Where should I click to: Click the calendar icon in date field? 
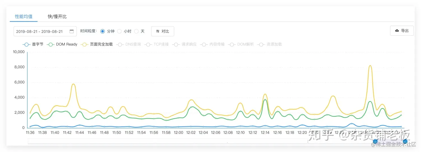click(x=72, y=31)
